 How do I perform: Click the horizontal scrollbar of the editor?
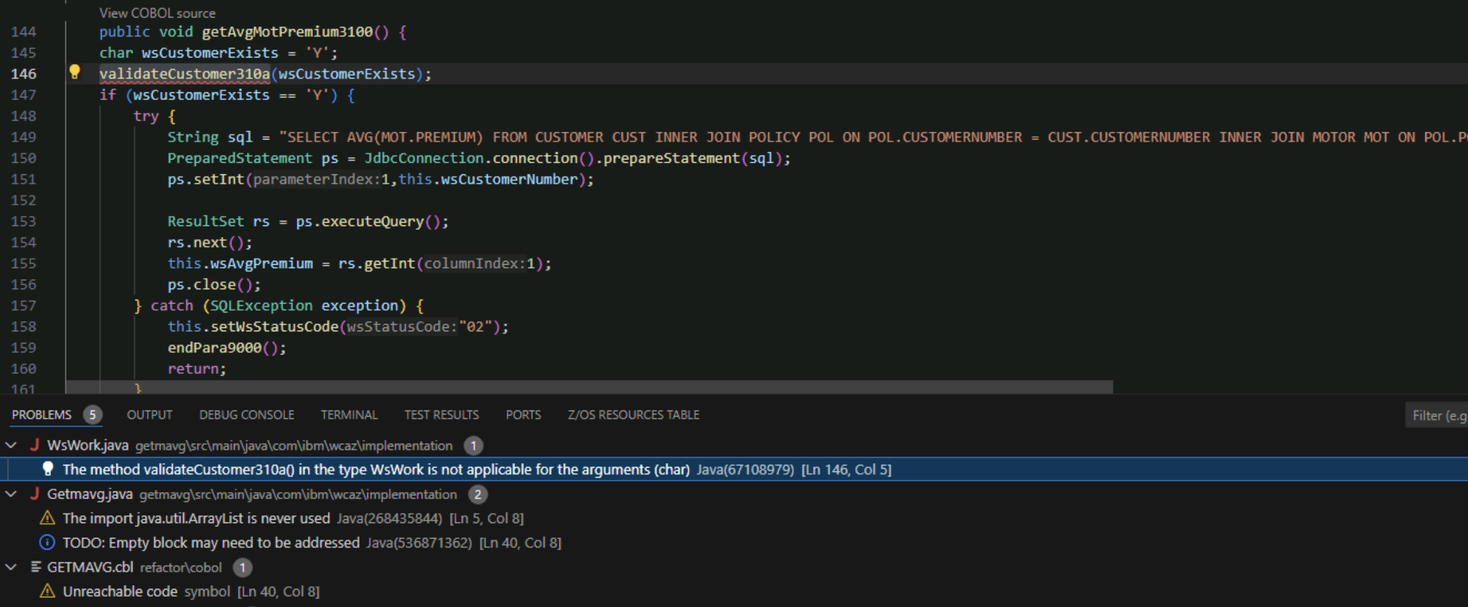tap(589, 387)
